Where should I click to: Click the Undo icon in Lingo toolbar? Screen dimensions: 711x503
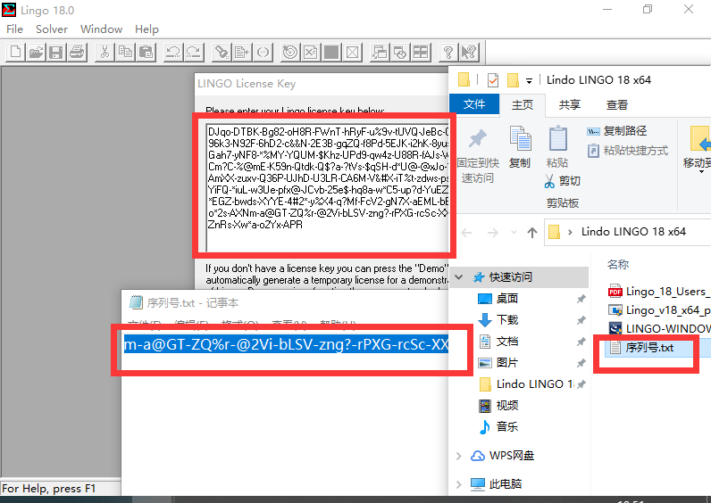(x=172, y=52)
